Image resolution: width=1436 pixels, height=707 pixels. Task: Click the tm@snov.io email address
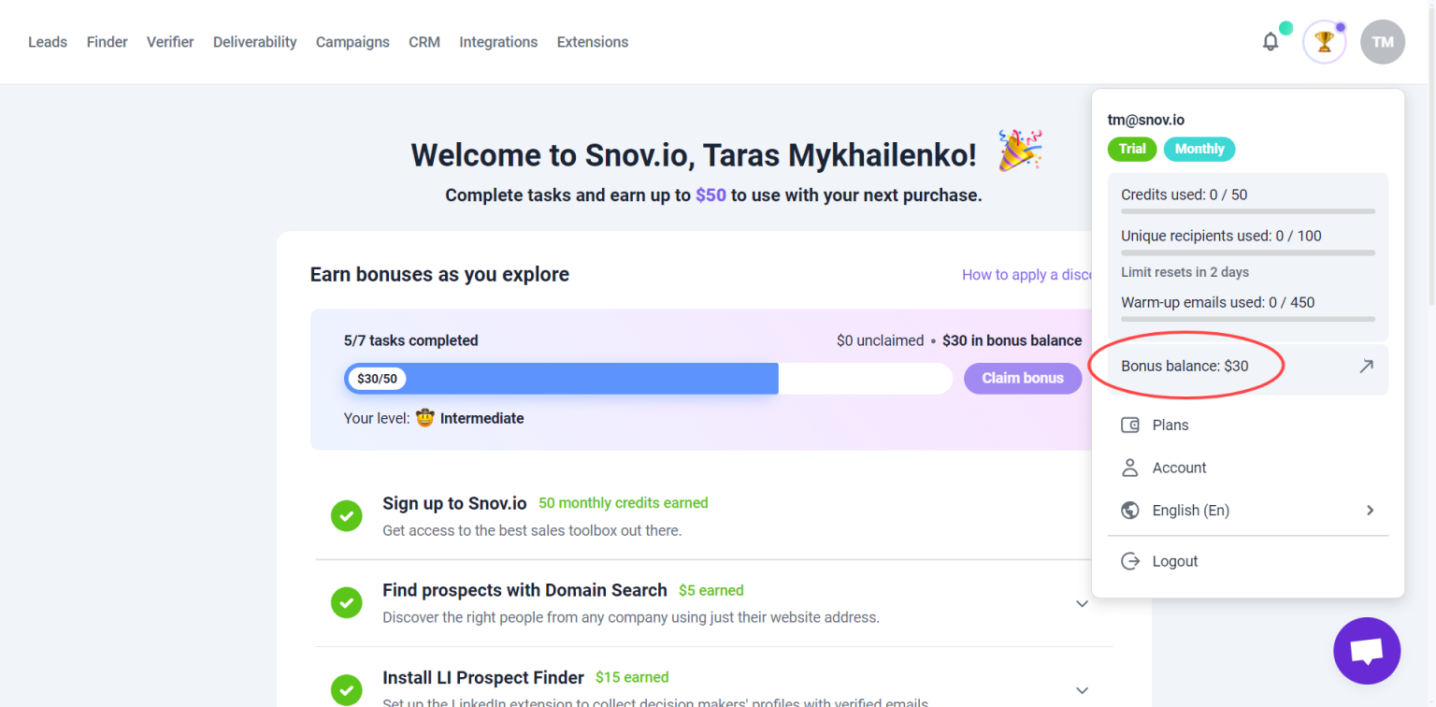[x=1146, y=120]
